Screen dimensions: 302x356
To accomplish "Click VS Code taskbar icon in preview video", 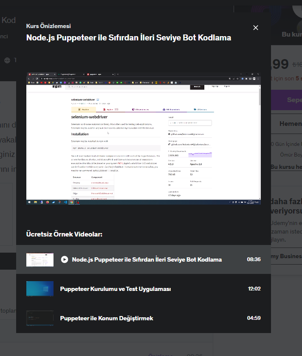I will coord(65,202).
